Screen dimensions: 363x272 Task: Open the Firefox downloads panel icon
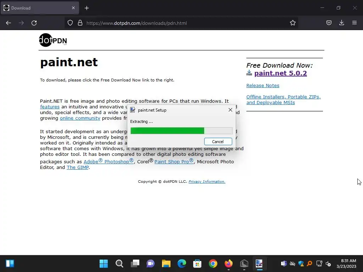click(341, 23)
